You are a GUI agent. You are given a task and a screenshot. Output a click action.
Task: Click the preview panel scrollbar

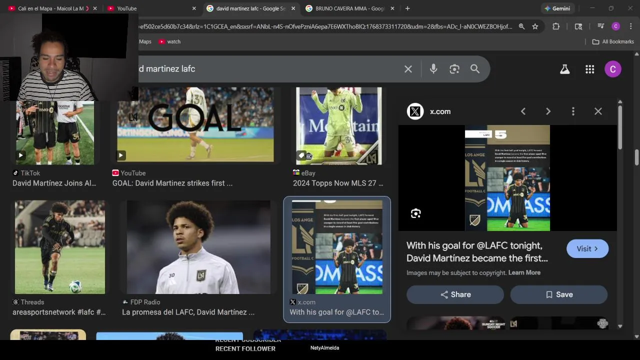[620, 127]
